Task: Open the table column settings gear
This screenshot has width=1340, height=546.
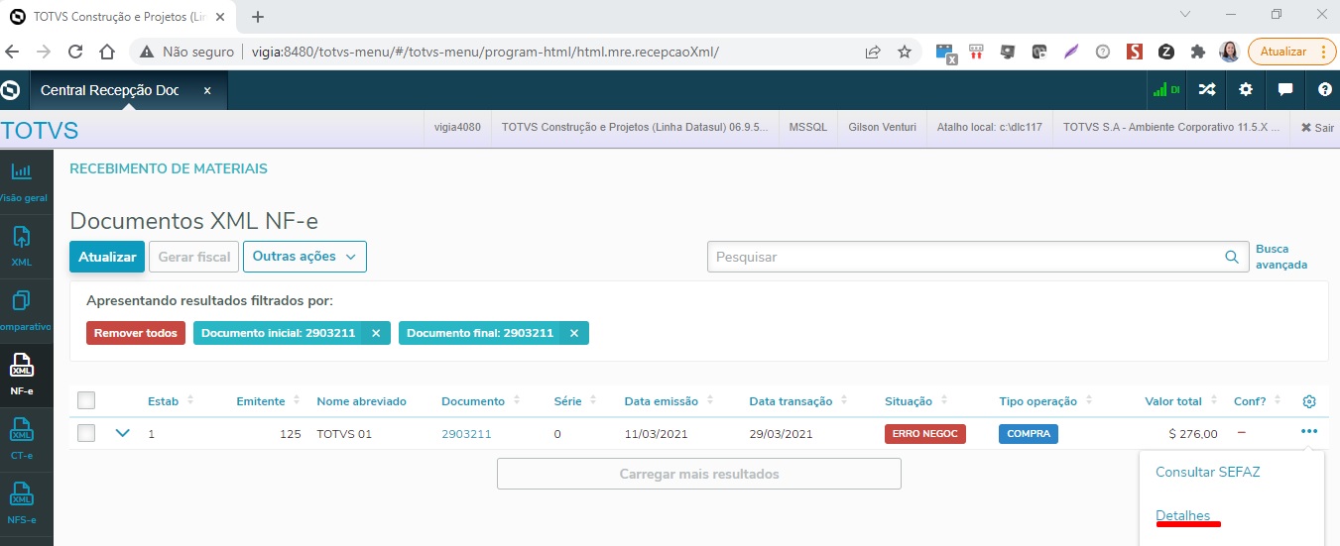Action: coord(1309,401)
